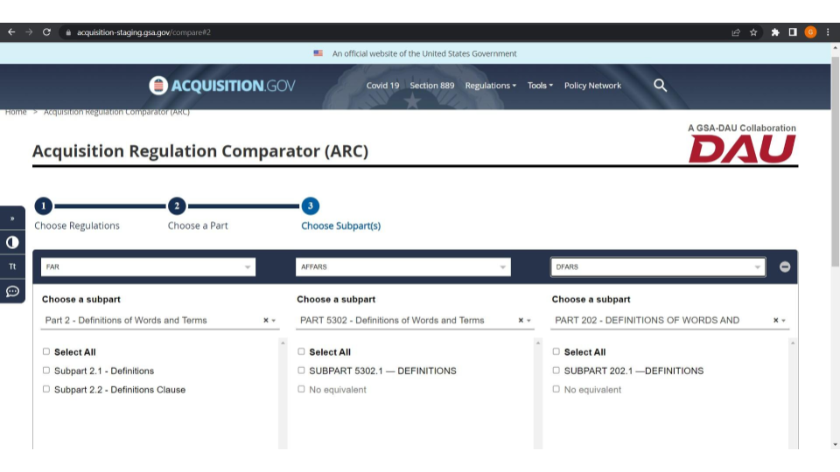Go to the Policy Network link
840x472 pixels.
592,86
